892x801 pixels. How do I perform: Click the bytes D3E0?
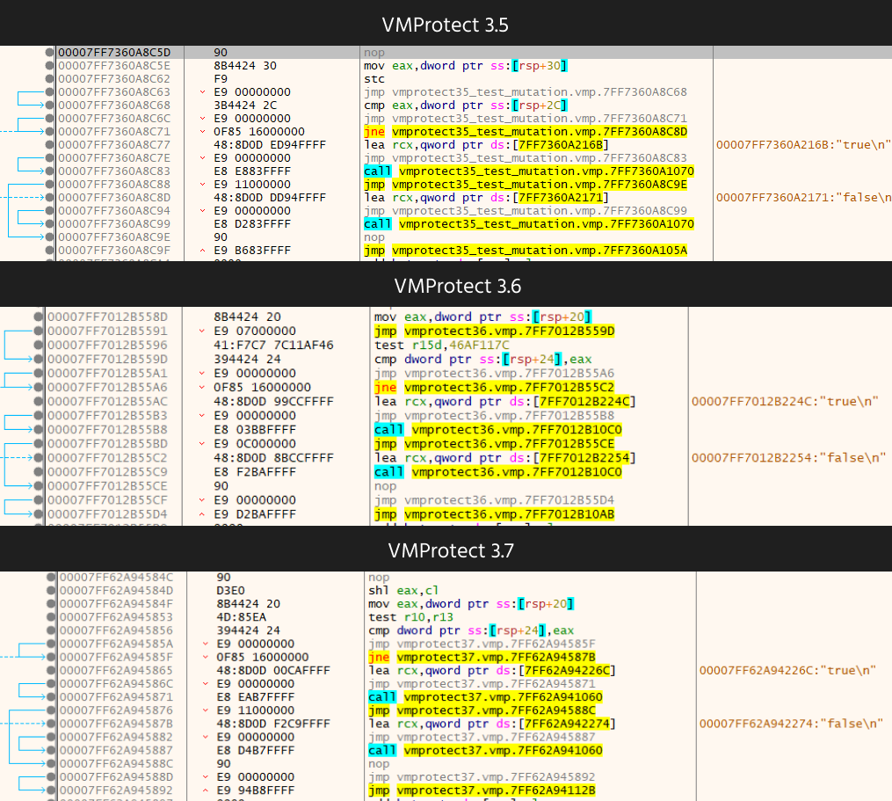[x=230, y=590]
